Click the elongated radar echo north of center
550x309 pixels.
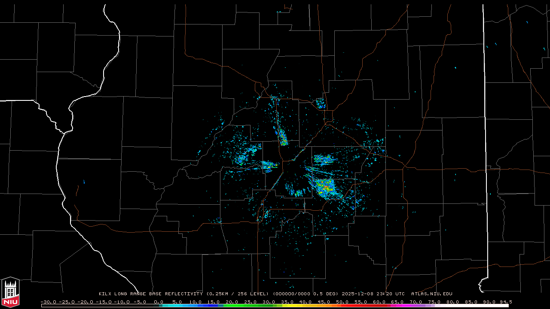282,136
